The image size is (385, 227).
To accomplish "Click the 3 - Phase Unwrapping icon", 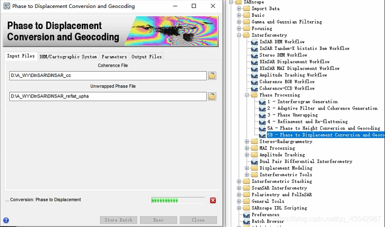I will (262, 115).
